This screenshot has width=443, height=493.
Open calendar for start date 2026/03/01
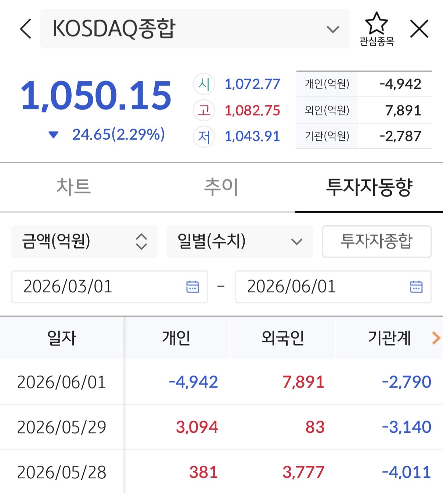click(x=192, y=287)
